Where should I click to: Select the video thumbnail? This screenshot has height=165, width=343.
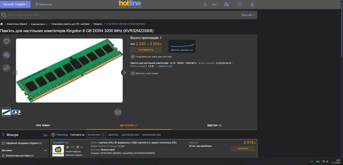pyautogui.click(x=16, y=112)
